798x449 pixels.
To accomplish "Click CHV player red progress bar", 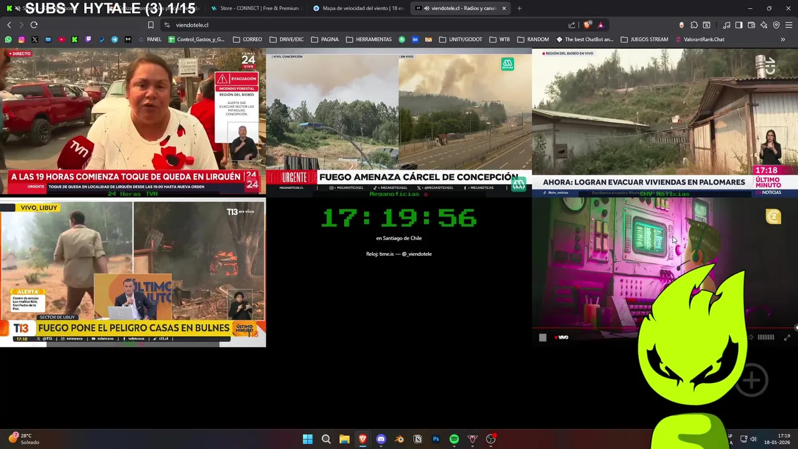I will [x=665, y=327].
